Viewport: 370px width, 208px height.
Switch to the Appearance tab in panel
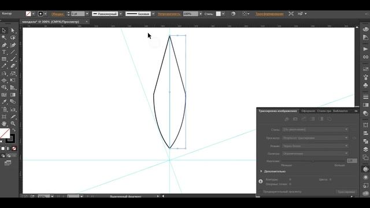pyautogui.click(x=308, y=111)
